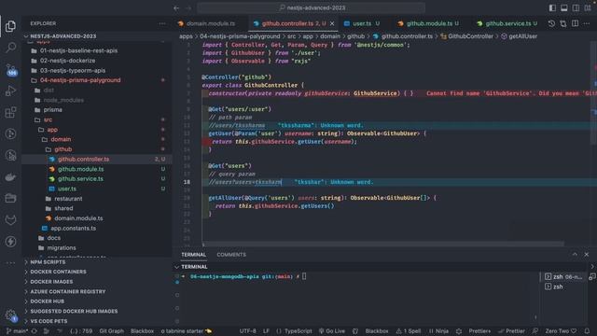
Task: Open Git Graph from status bar
Action: point(111,331)
